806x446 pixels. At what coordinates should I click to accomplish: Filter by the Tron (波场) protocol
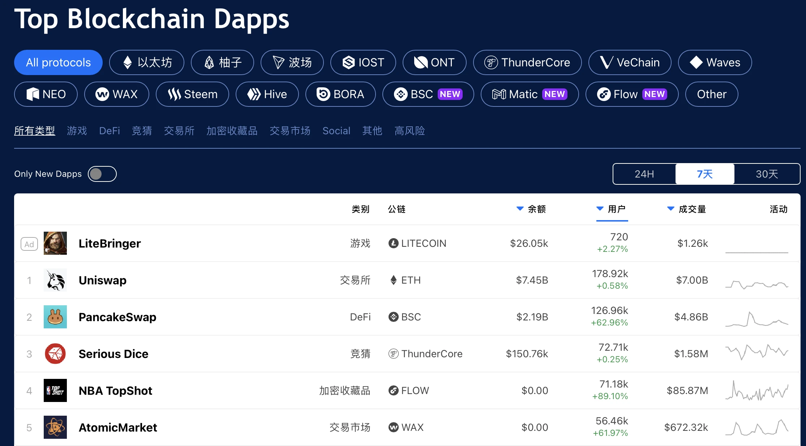click(292, 62)
